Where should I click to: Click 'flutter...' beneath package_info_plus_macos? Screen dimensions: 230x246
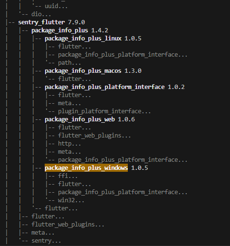pos(75,79)
